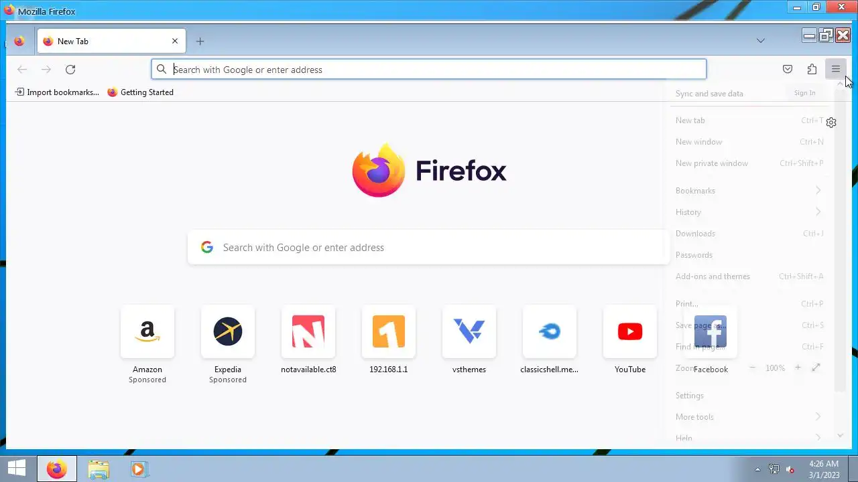Click the center Google search box
The image size is (858, 482).
pyautogui.click(x=429, y=247)
